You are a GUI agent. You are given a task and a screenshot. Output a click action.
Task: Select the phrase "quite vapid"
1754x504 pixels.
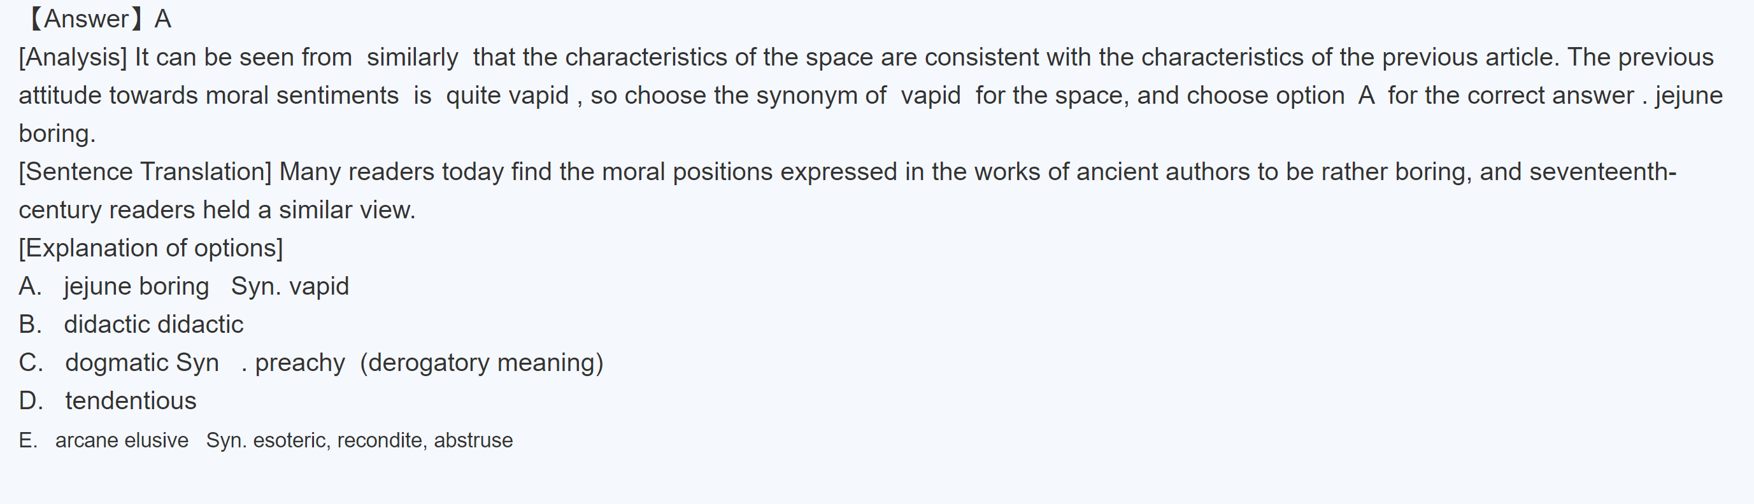pos(506,95)
